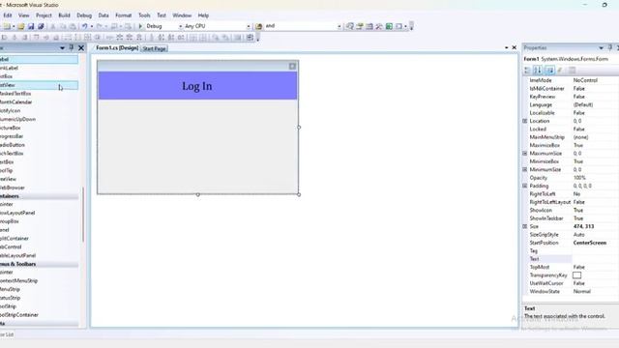Image resolution: width=619 pixels, height=348 pixels.
Task: Expand the Size property
Action: coord(525,226)
